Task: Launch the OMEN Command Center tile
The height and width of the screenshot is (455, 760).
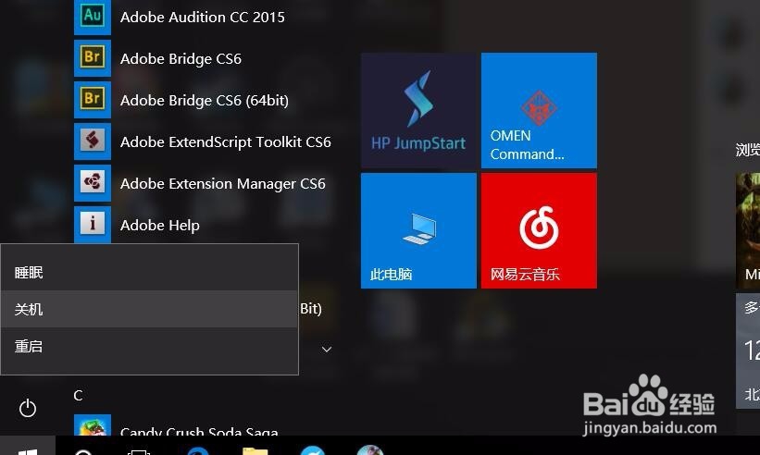Action: 539,110
